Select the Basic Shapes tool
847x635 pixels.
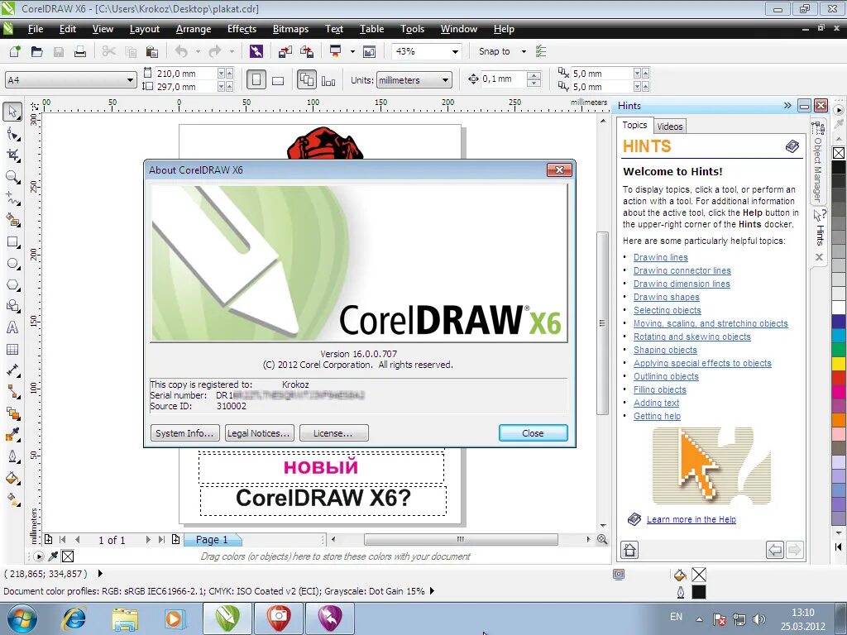coord(12,306)
